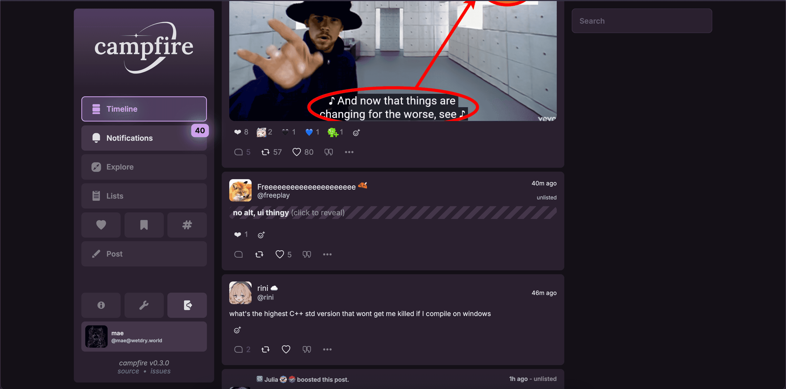Toggle the white heart reaction showing 8

241,132
